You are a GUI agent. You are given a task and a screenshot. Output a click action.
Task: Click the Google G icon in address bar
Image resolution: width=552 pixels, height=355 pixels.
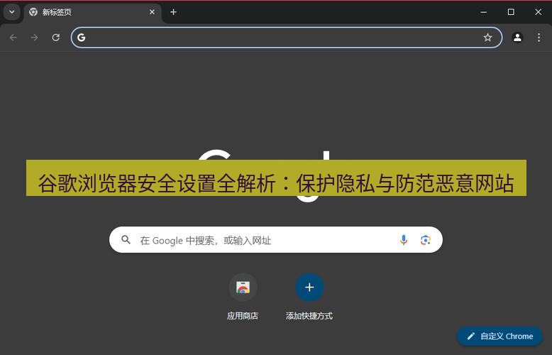tap(82, 38)
